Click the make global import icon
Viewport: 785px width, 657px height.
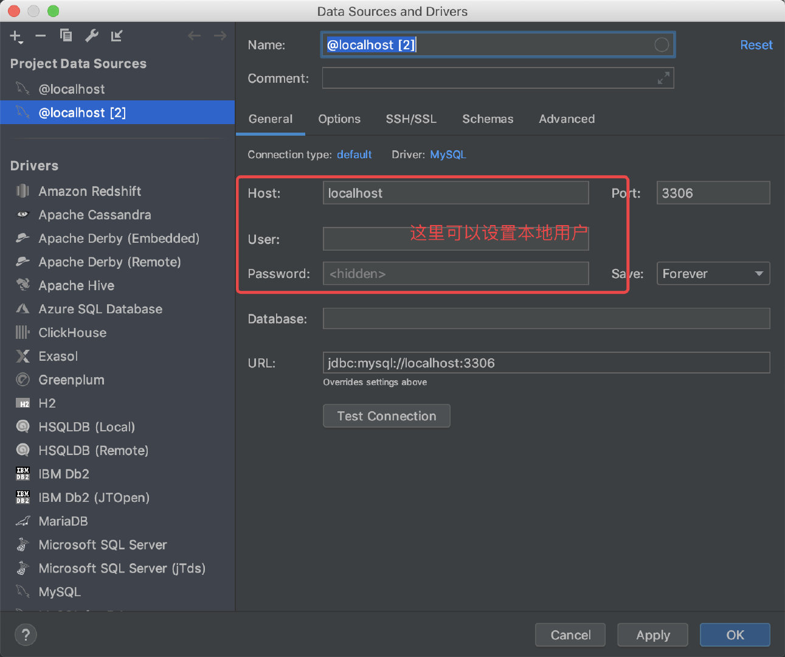point(117,36)
